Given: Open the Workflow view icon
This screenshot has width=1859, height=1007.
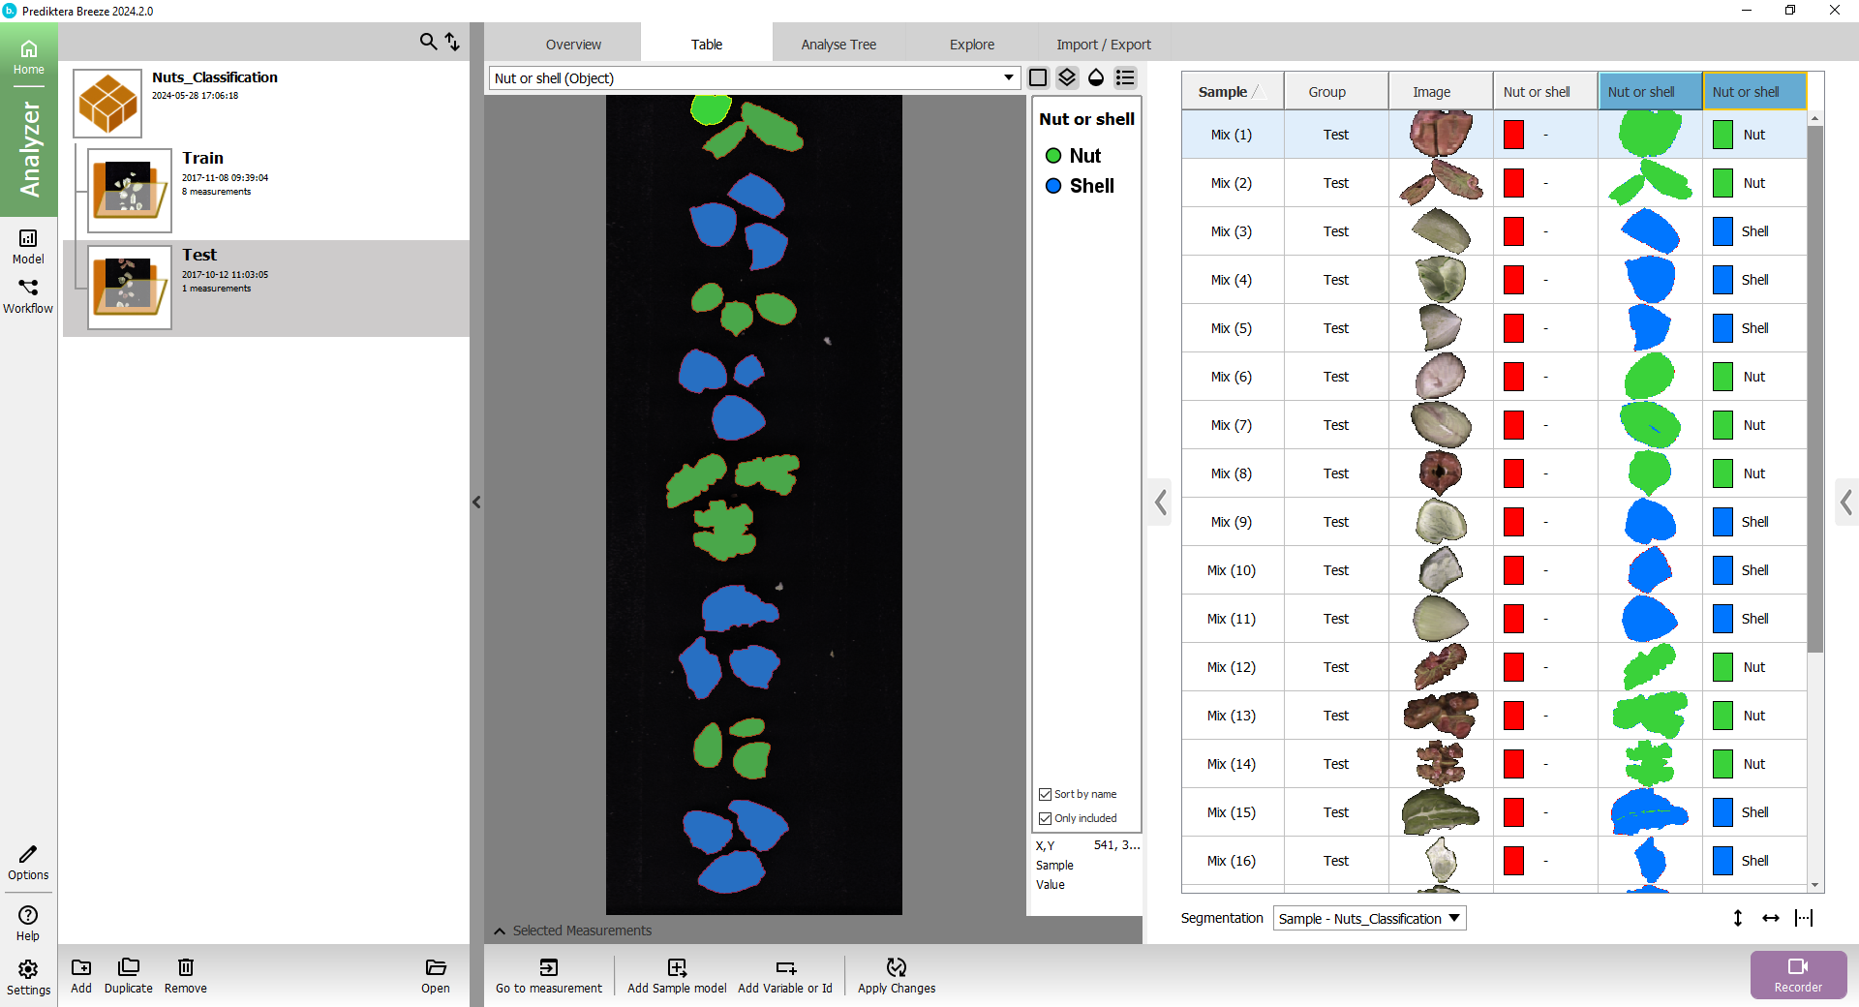Looking at the screenshot, I should point(28,295).
